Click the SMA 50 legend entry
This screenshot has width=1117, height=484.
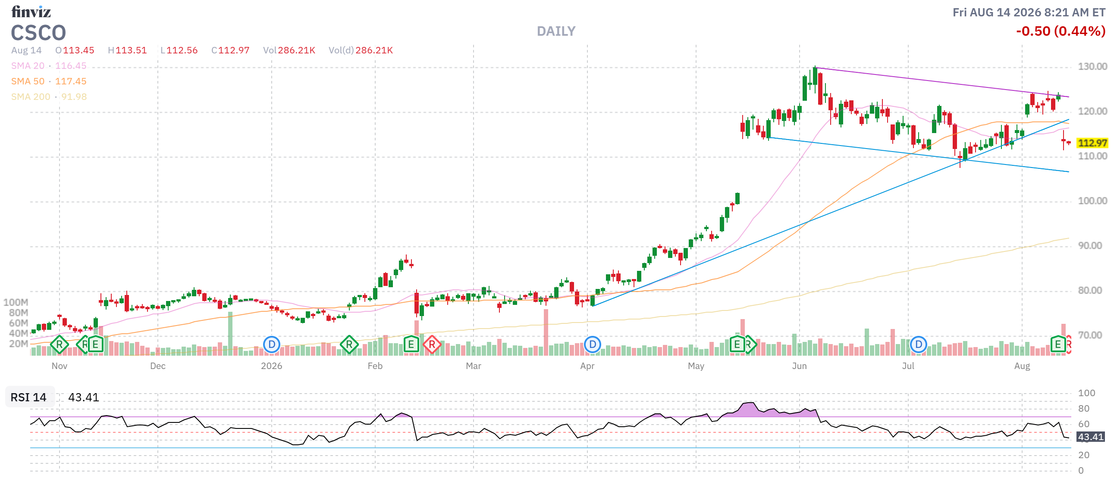tap(49, 81)
